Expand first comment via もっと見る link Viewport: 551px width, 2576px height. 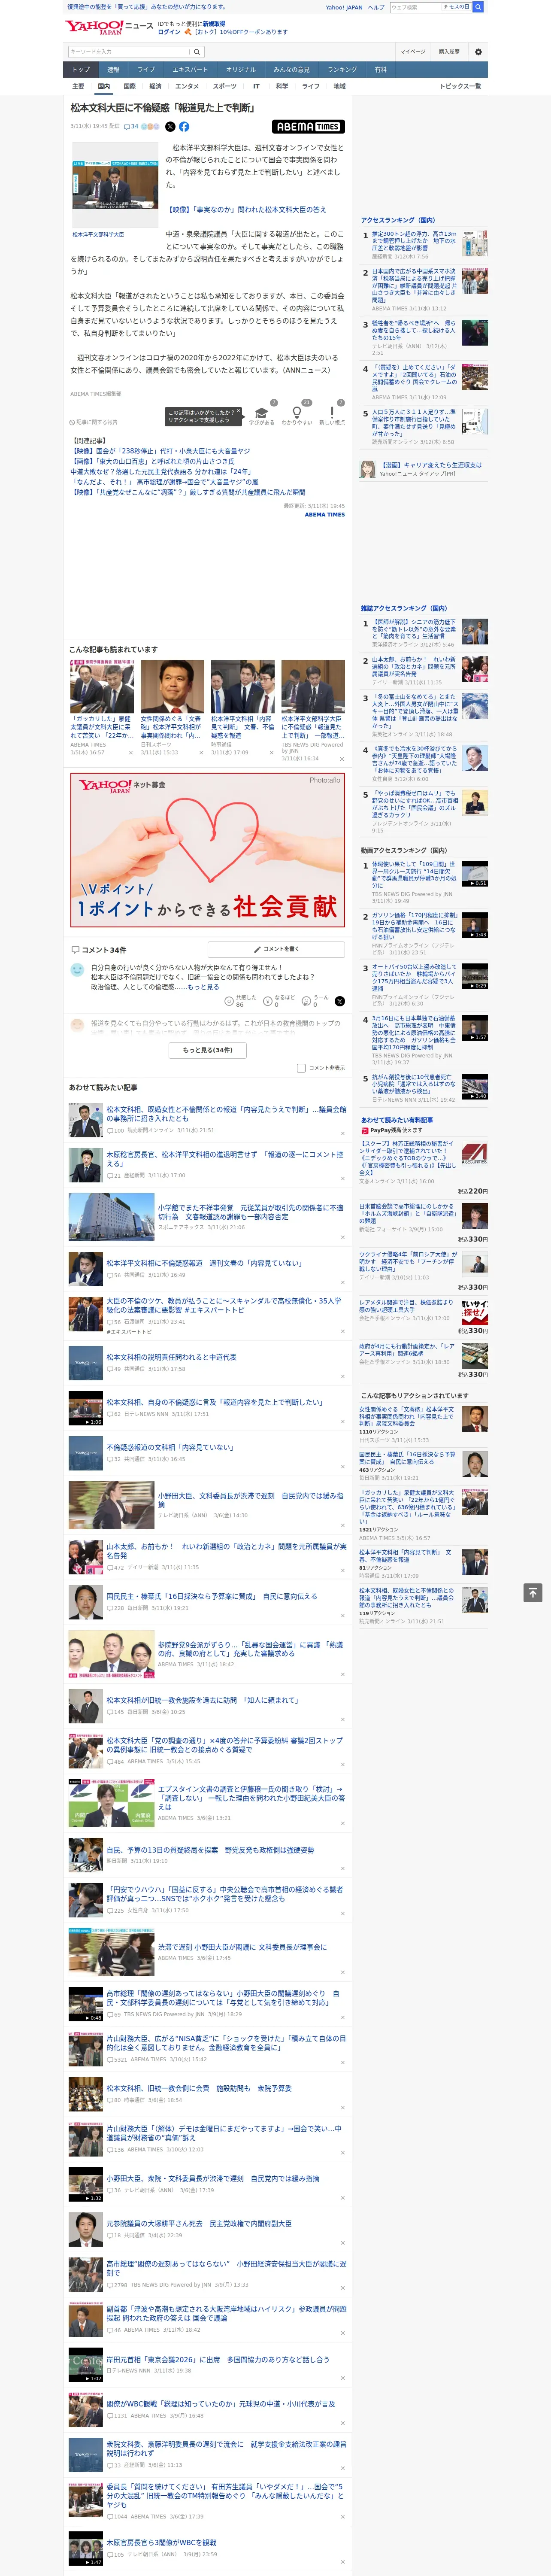(203, 987)
